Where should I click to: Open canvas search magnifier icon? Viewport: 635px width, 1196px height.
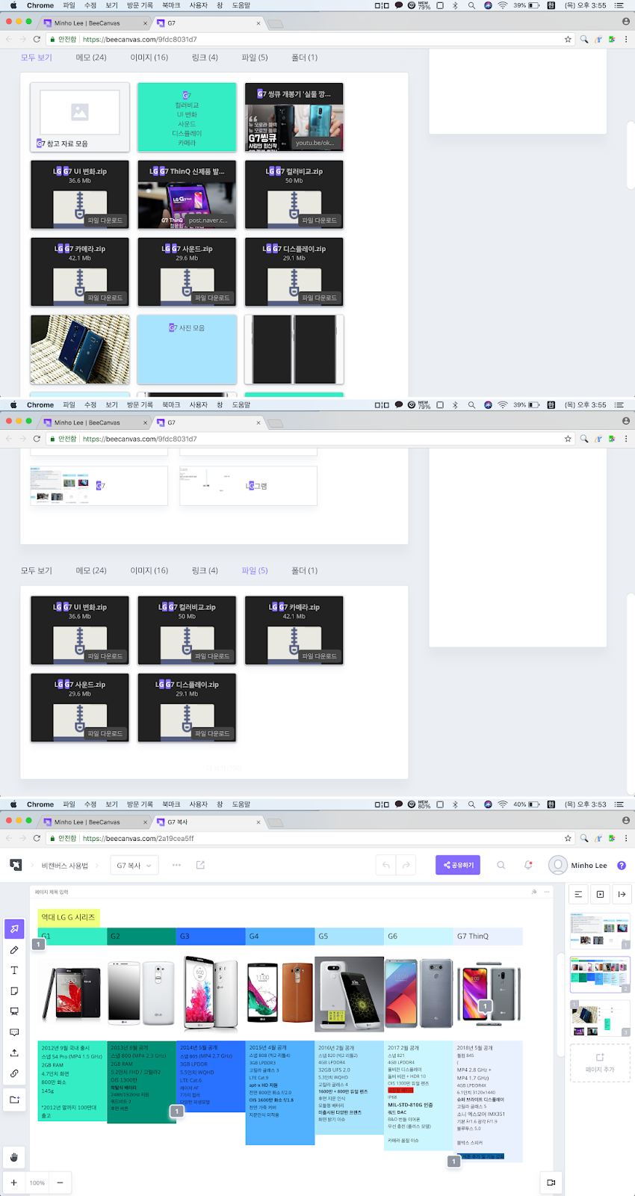501,865
